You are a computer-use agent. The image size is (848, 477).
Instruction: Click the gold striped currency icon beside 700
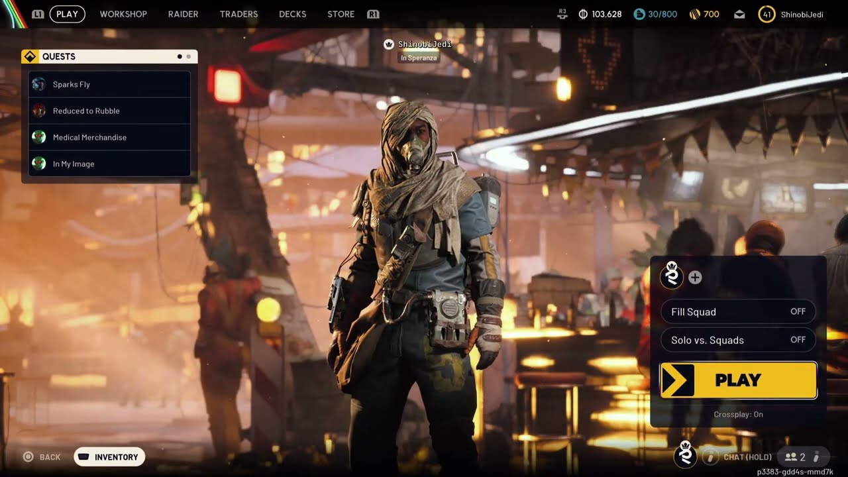[x=695, y=14]
